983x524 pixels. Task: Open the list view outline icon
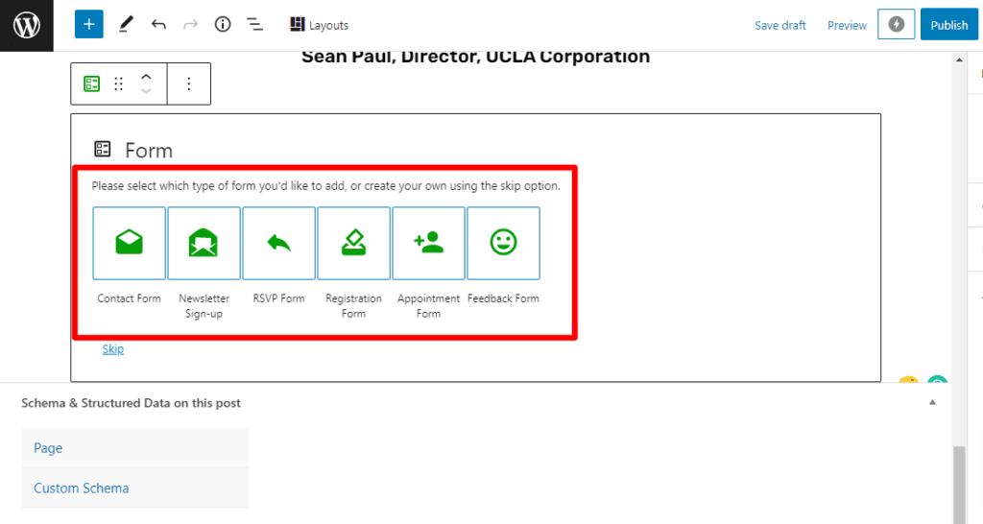[x=254, y=24]
